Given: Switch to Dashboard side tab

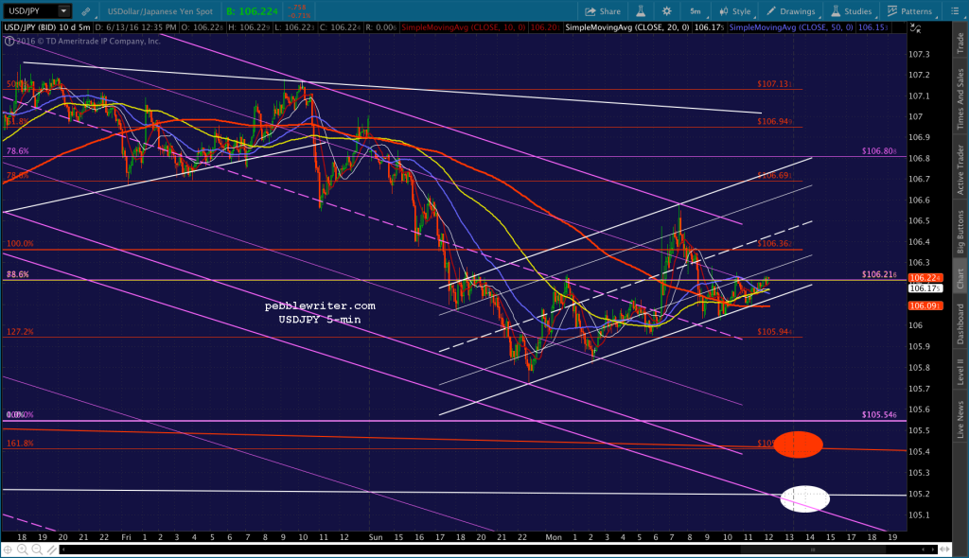Looking at the screenshot, I should click(960, 323).
